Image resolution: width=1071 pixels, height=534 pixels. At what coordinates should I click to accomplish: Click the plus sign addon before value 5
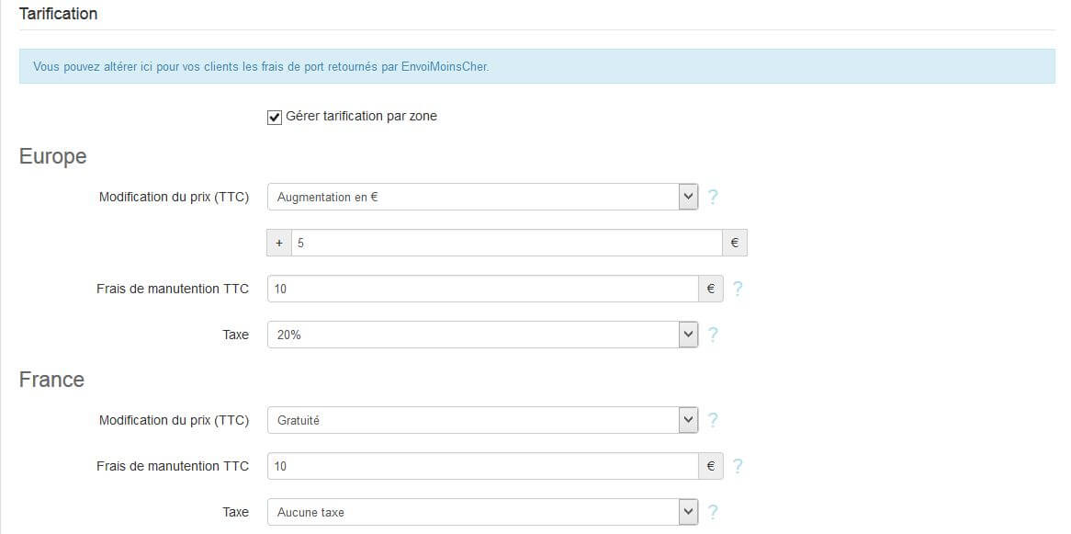point(279,243)
